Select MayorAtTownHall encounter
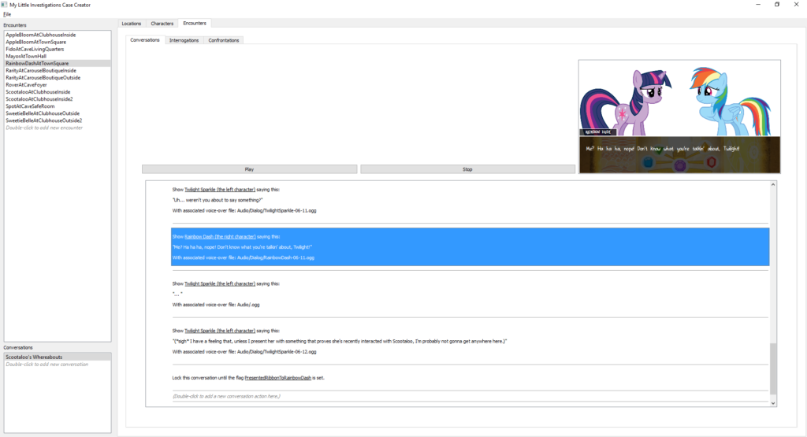Image resolution: width=807 pixels, height=437 pixels. [57, 56]
